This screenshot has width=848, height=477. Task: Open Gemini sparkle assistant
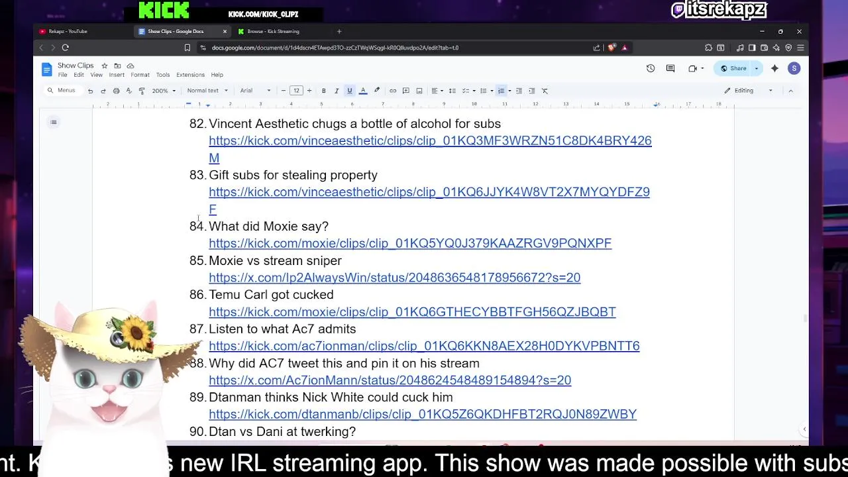[x=774, y=68]
